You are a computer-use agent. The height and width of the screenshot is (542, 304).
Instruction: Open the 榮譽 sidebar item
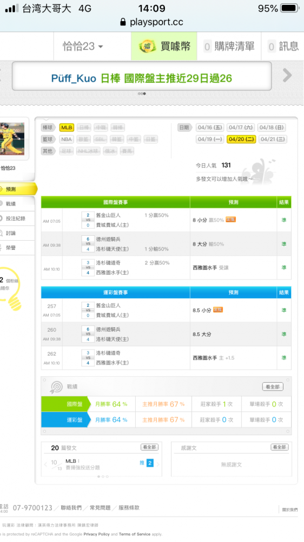pos(17,248)
